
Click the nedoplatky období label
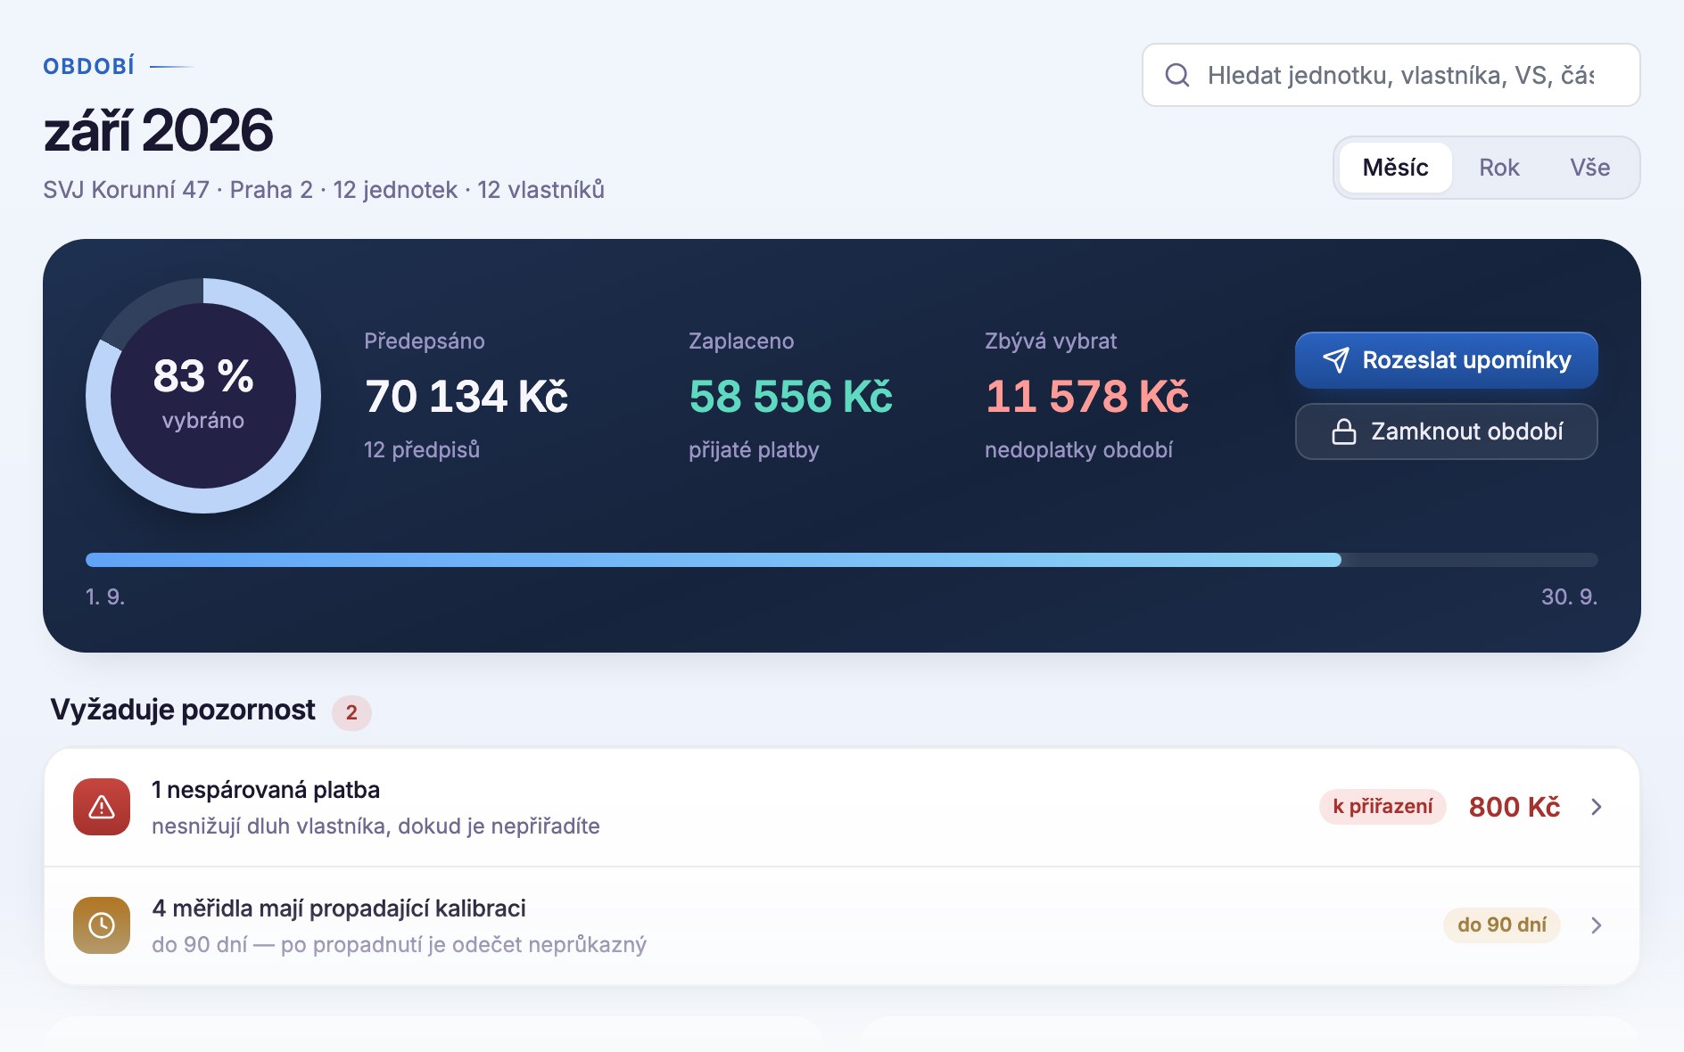pos(1078,449)
